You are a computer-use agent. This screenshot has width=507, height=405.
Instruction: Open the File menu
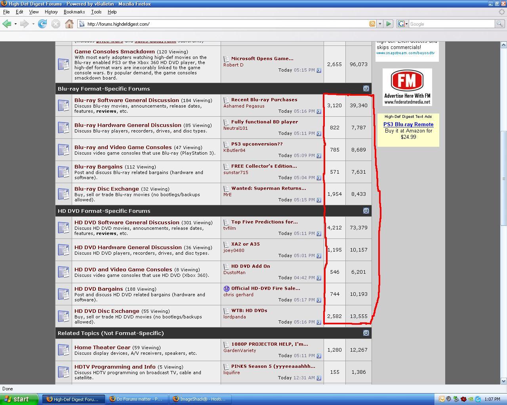(6, 12)
